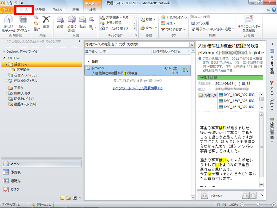Click the 連絡先の検索 box
The image size is (277, 208).
click(x=202, y=17)
